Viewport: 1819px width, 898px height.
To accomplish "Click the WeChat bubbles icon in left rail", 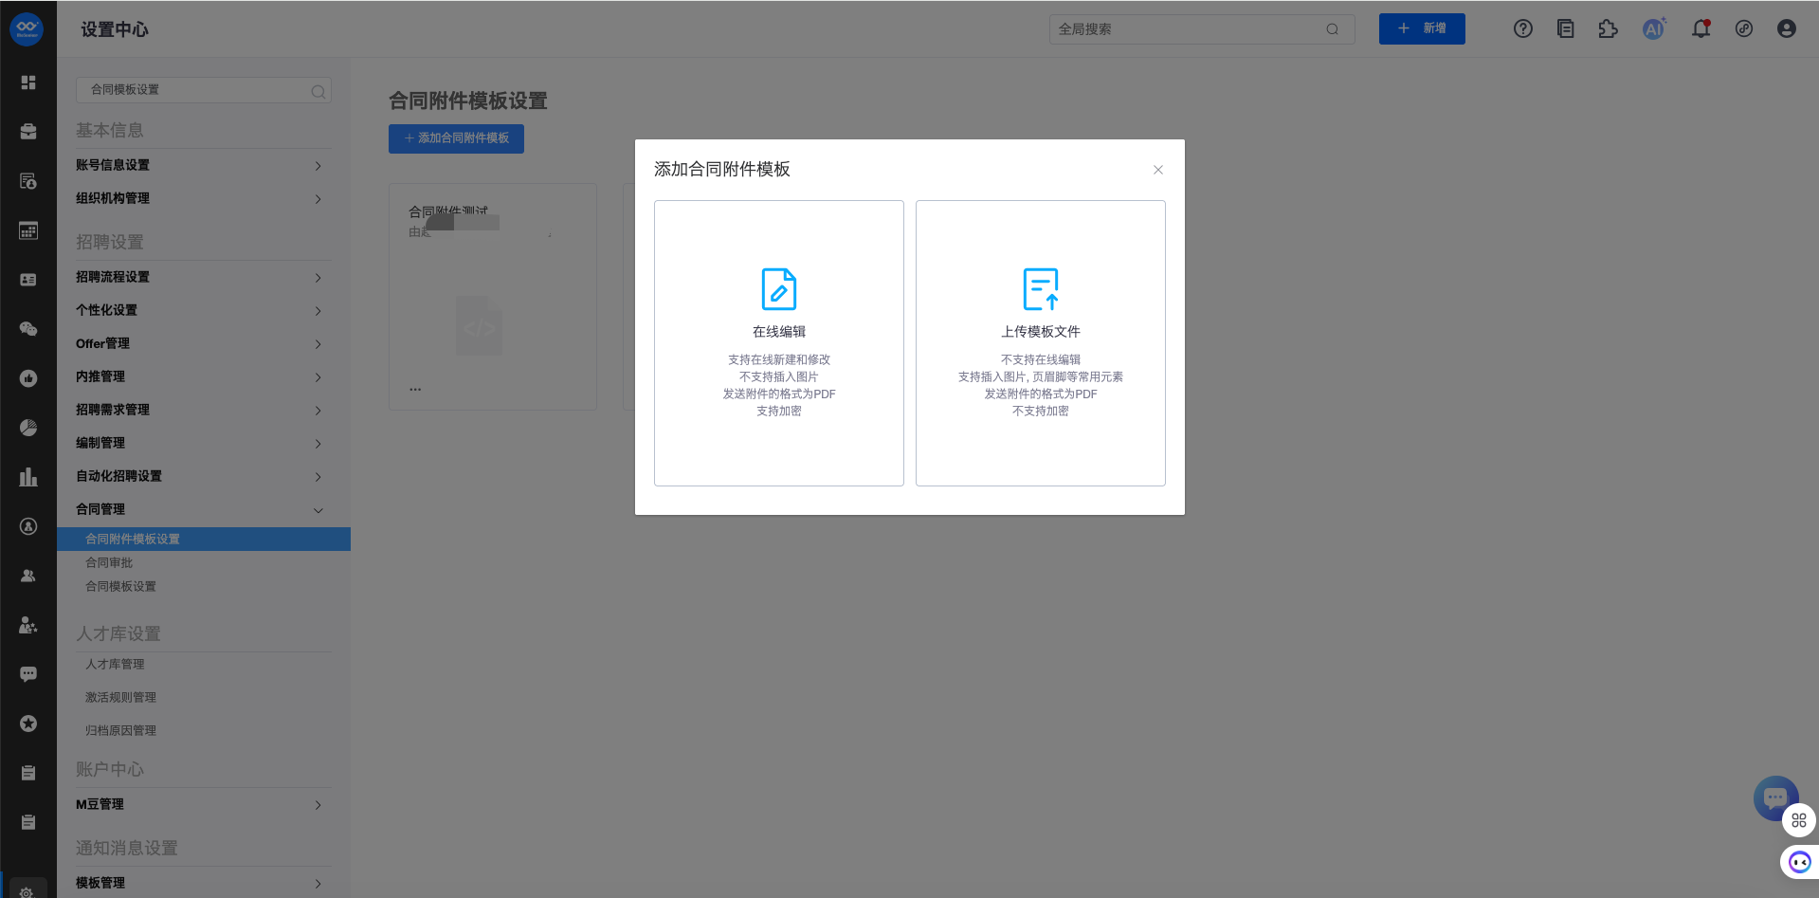I will [x=28, y=329].
